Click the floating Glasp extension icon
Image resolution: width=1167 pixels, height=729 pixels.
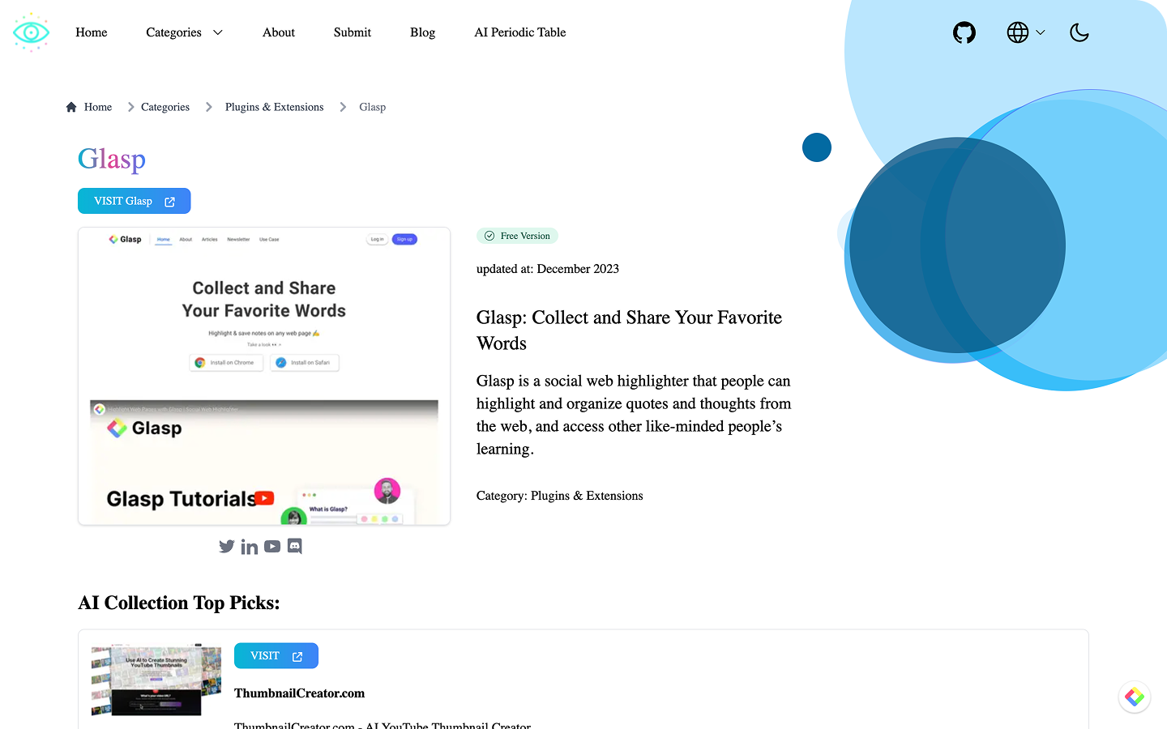pos(1135,697)
